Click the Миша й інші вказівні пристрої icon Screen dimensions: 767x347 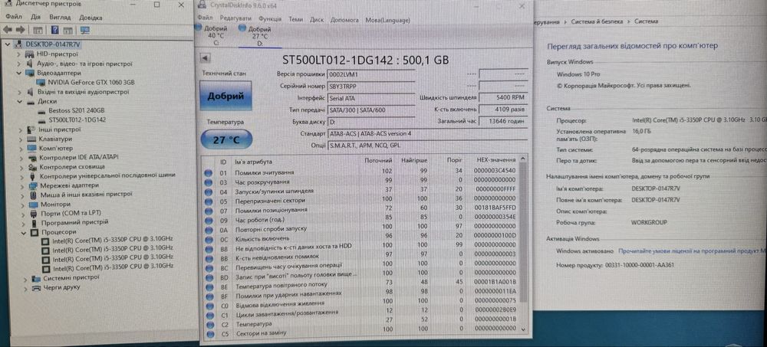coord(33,195)
